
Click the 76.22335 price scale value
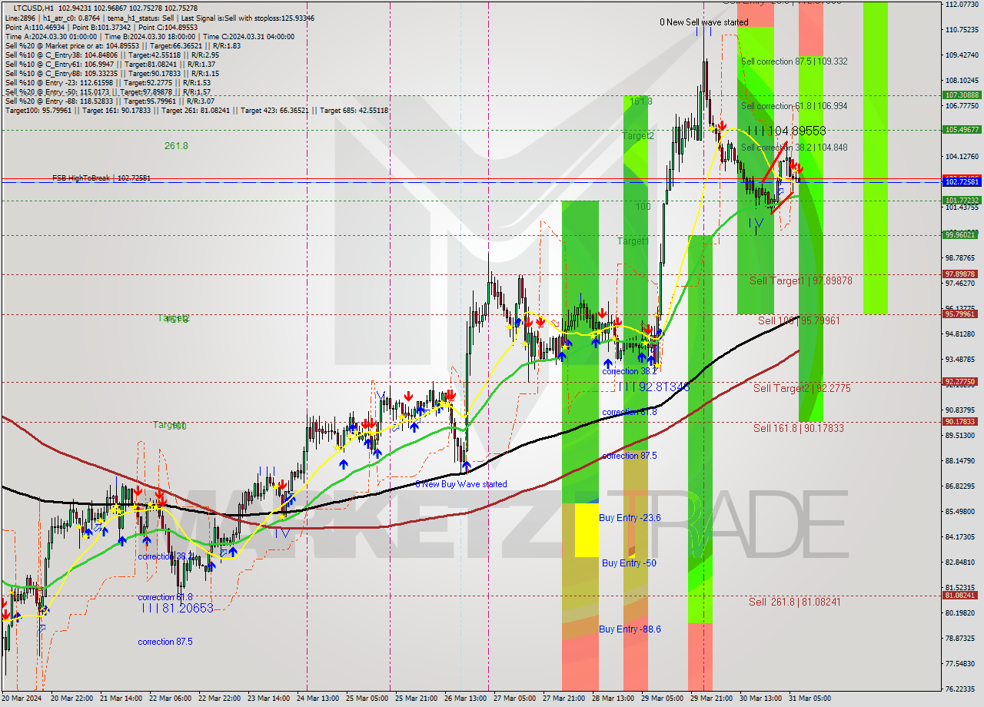pyautogui.click(x=962, y=689)
